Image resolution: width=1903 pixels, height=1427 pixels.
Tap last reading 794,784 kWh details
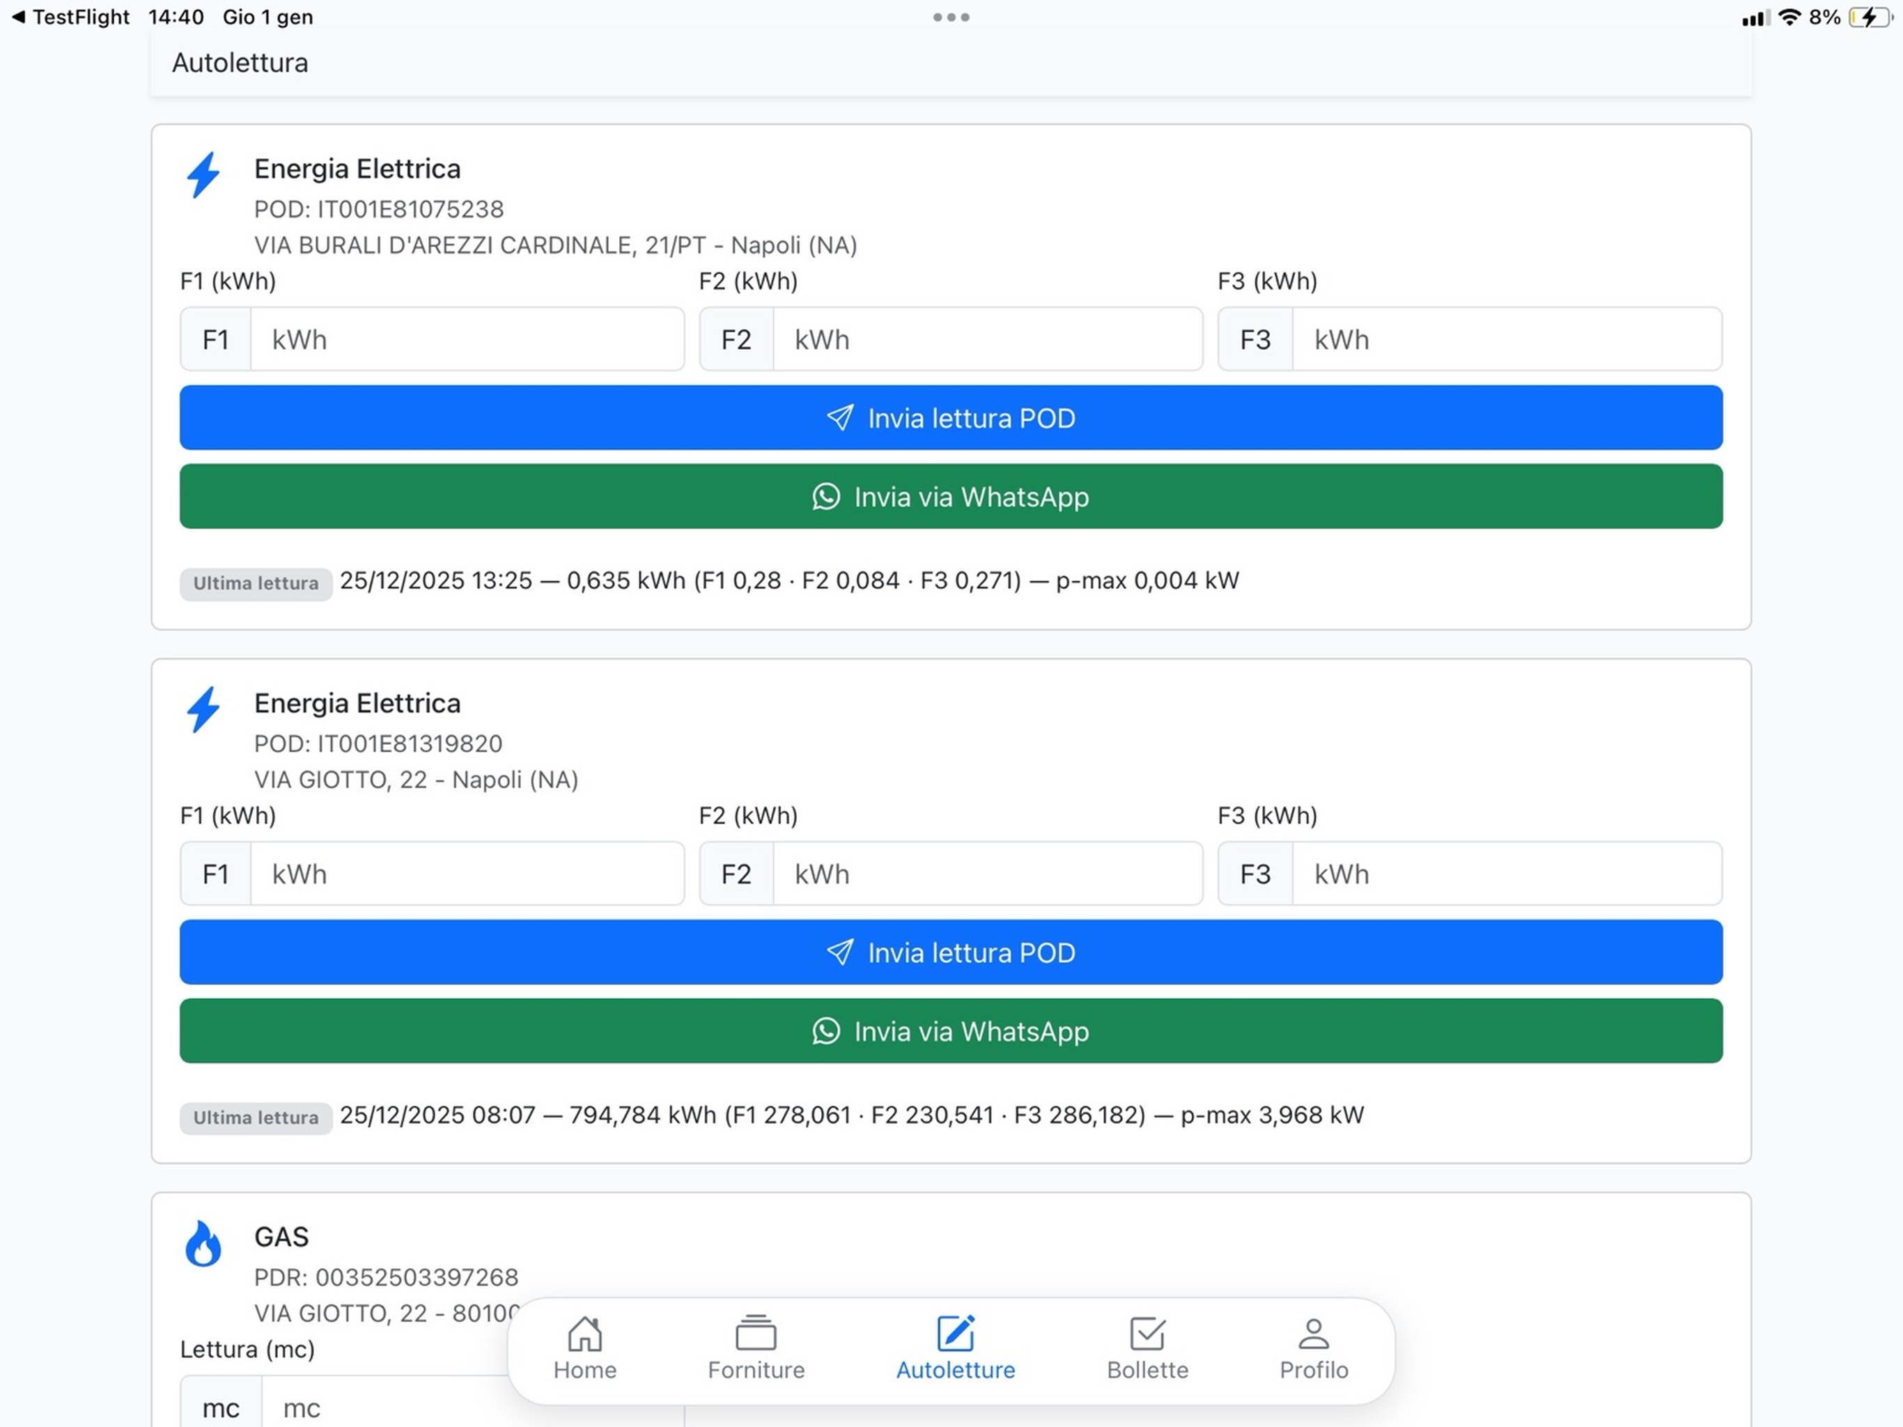pyautogui.click(x=852, y=1116)
